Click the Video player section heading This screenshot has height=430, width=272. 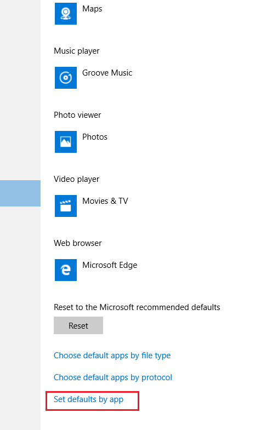point(77,179)
